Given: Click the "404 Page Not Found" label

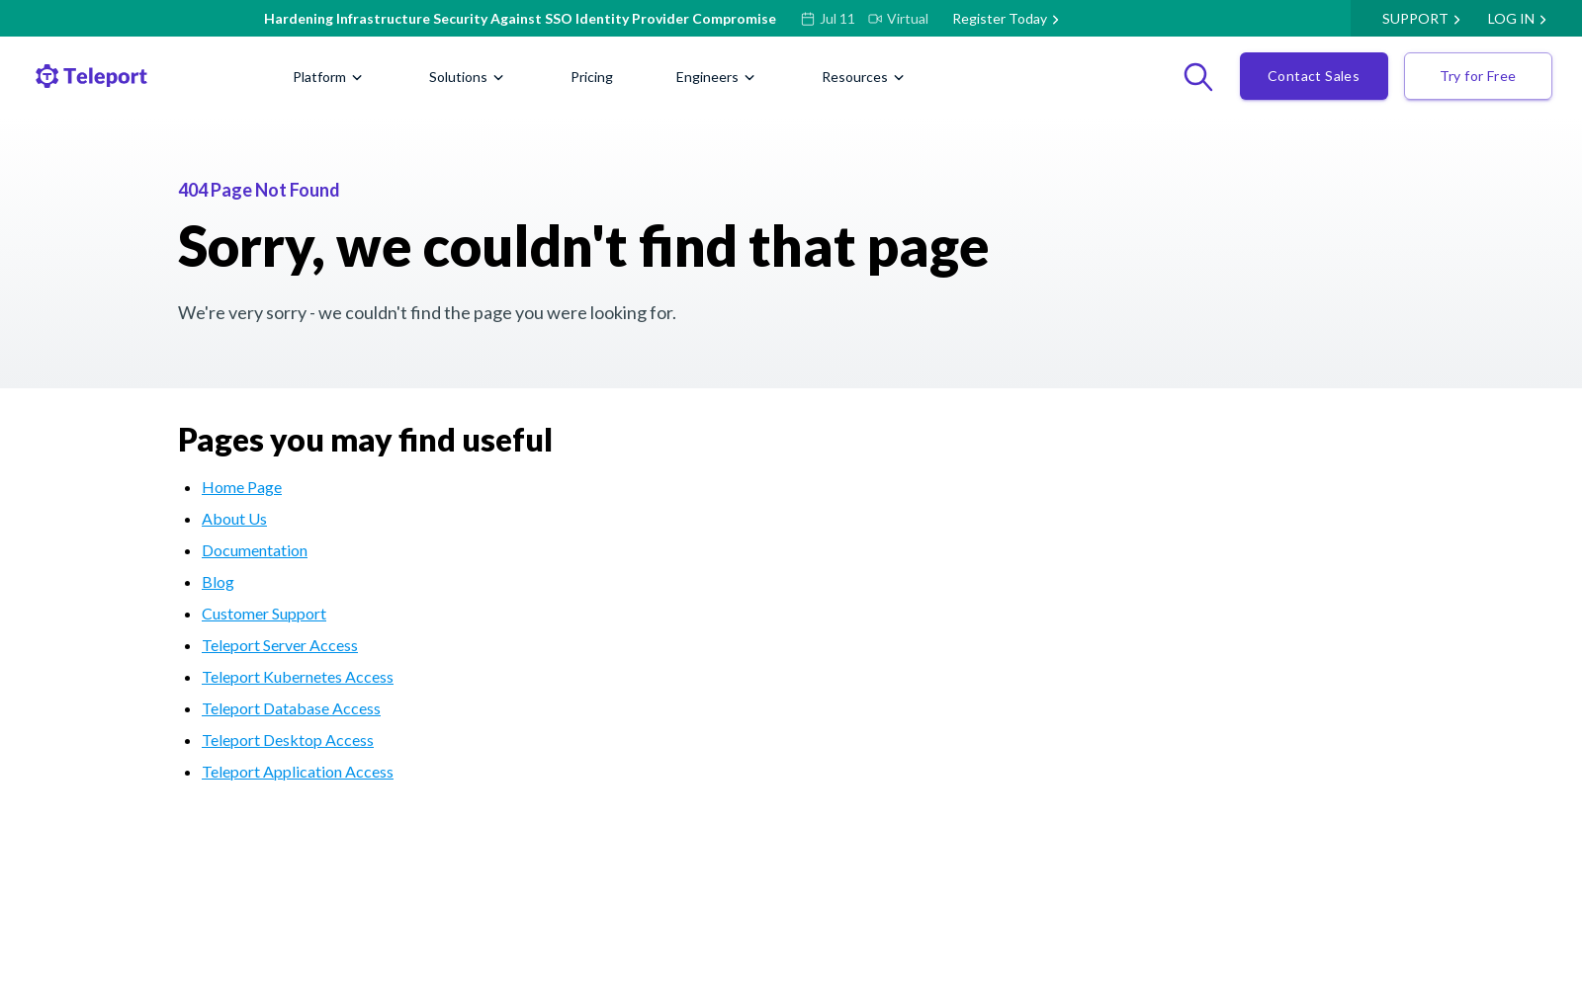Looking at the screenshot, I should [x=259, y=190].
